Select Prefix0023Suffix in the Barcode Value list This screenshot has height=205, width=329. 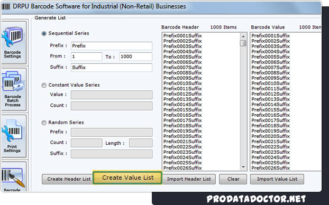pyautogui.click(x=271, y=152)
